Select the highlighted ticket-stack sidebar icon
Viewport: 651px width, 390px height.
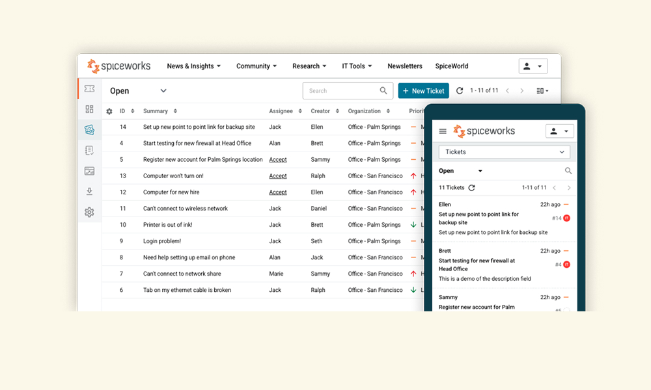[89, 130]
